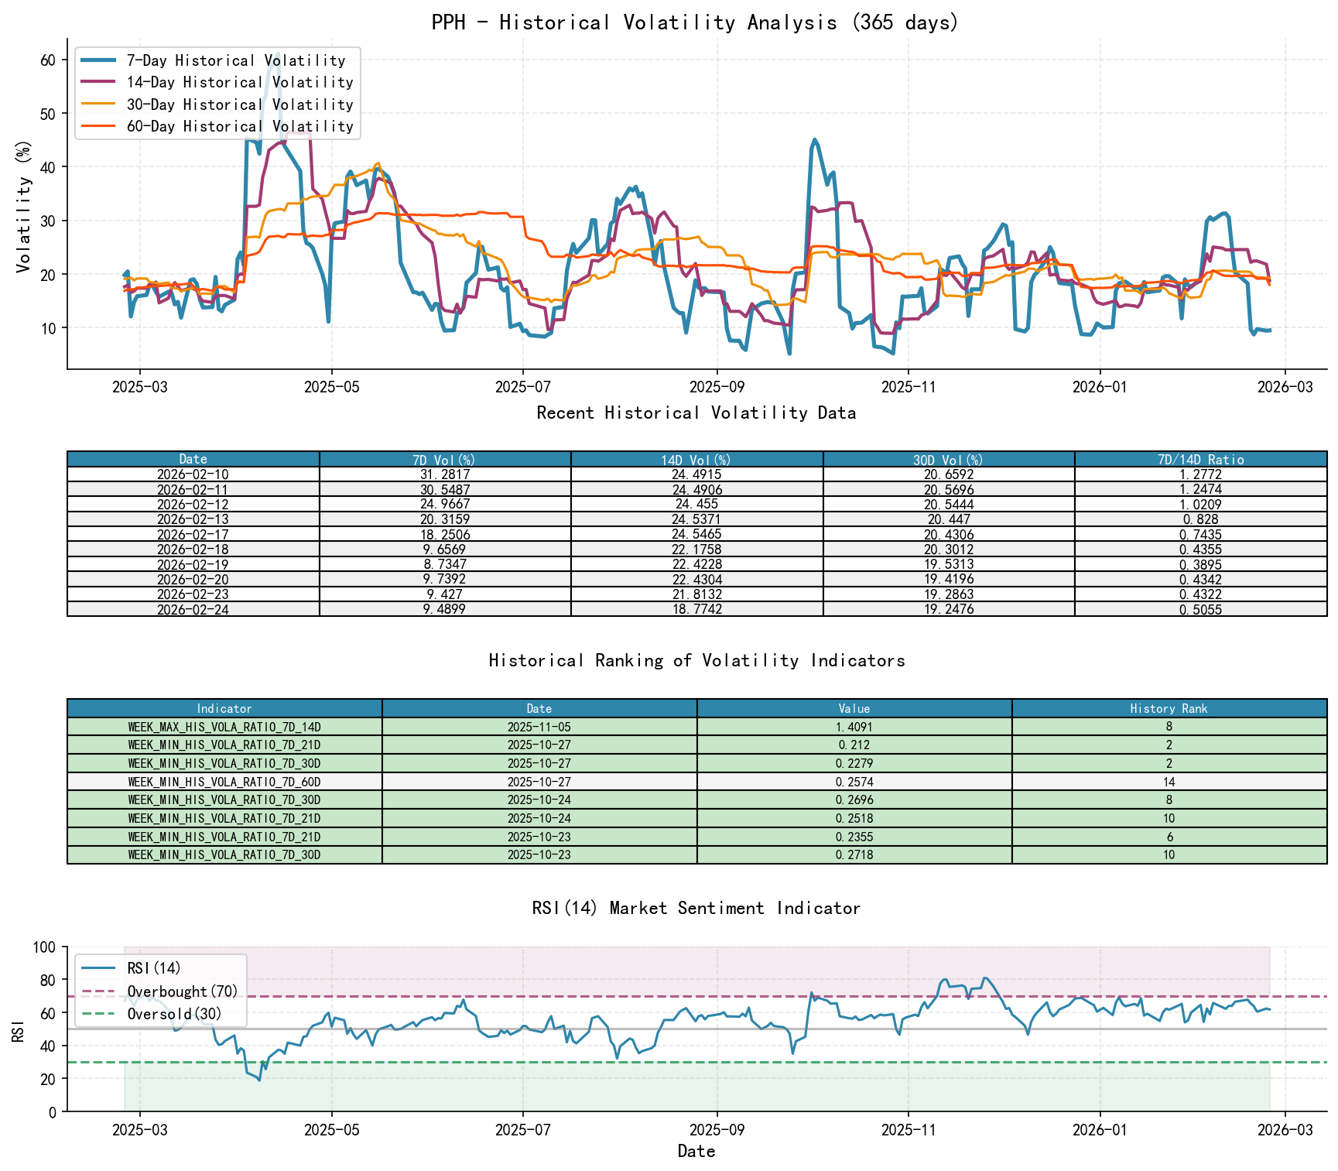Expand the Historical Ranking of Volatility Indicators section
Screen dimensions: 1338x1171
[696, 661]
